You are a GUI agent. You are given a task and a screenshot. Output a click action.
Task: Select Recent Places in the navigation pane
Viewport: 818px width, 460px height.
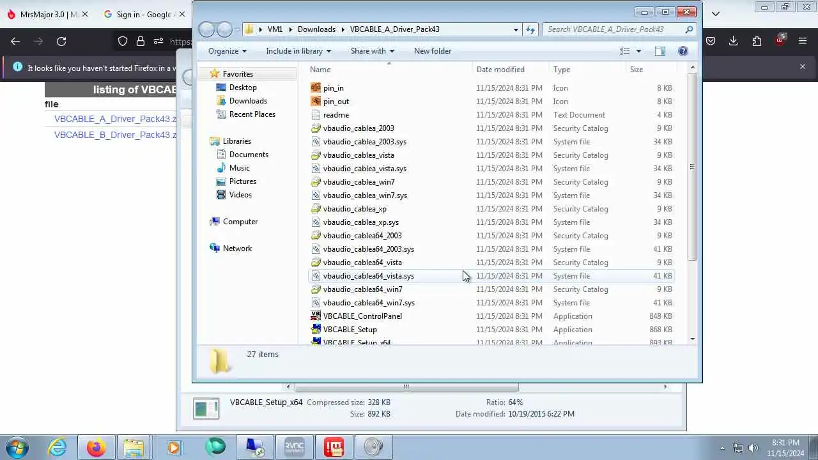pyautogui.click(x=252, y=114)
